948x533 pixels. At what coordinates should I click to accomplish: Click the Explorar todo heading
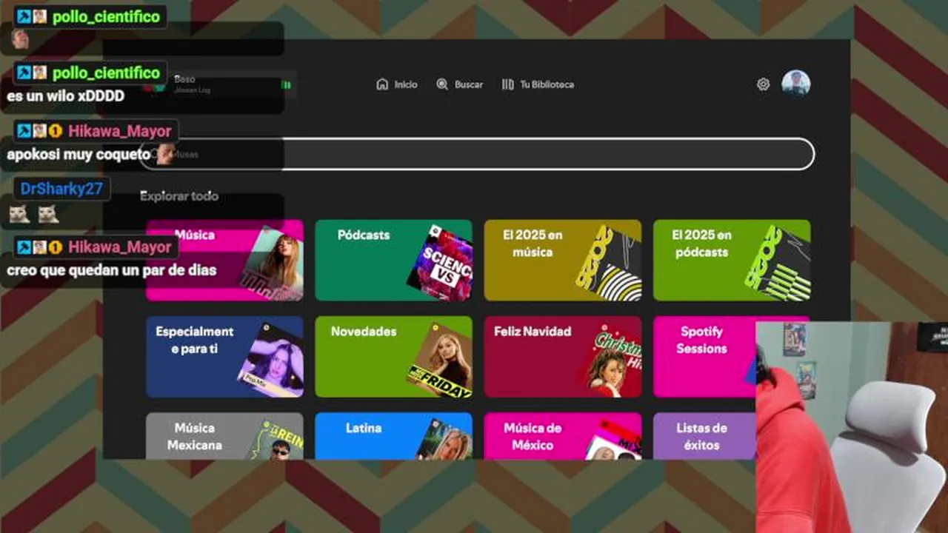[179, 196]
